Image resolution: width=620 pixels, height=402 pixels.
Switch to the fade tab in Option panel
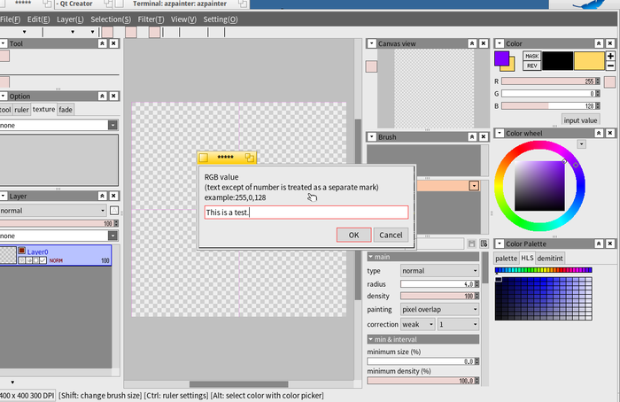click(x=66, y=110)
